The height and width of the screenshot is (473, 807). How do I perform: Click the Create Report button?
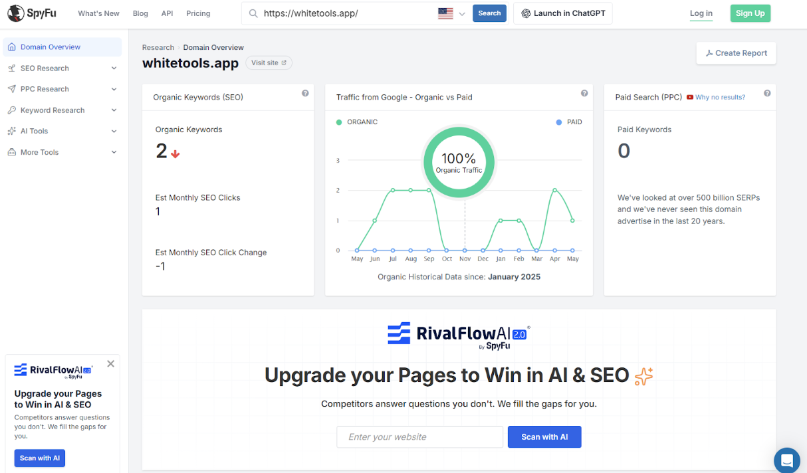736,53
